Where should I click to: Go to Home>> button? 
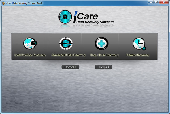(71, 67)
